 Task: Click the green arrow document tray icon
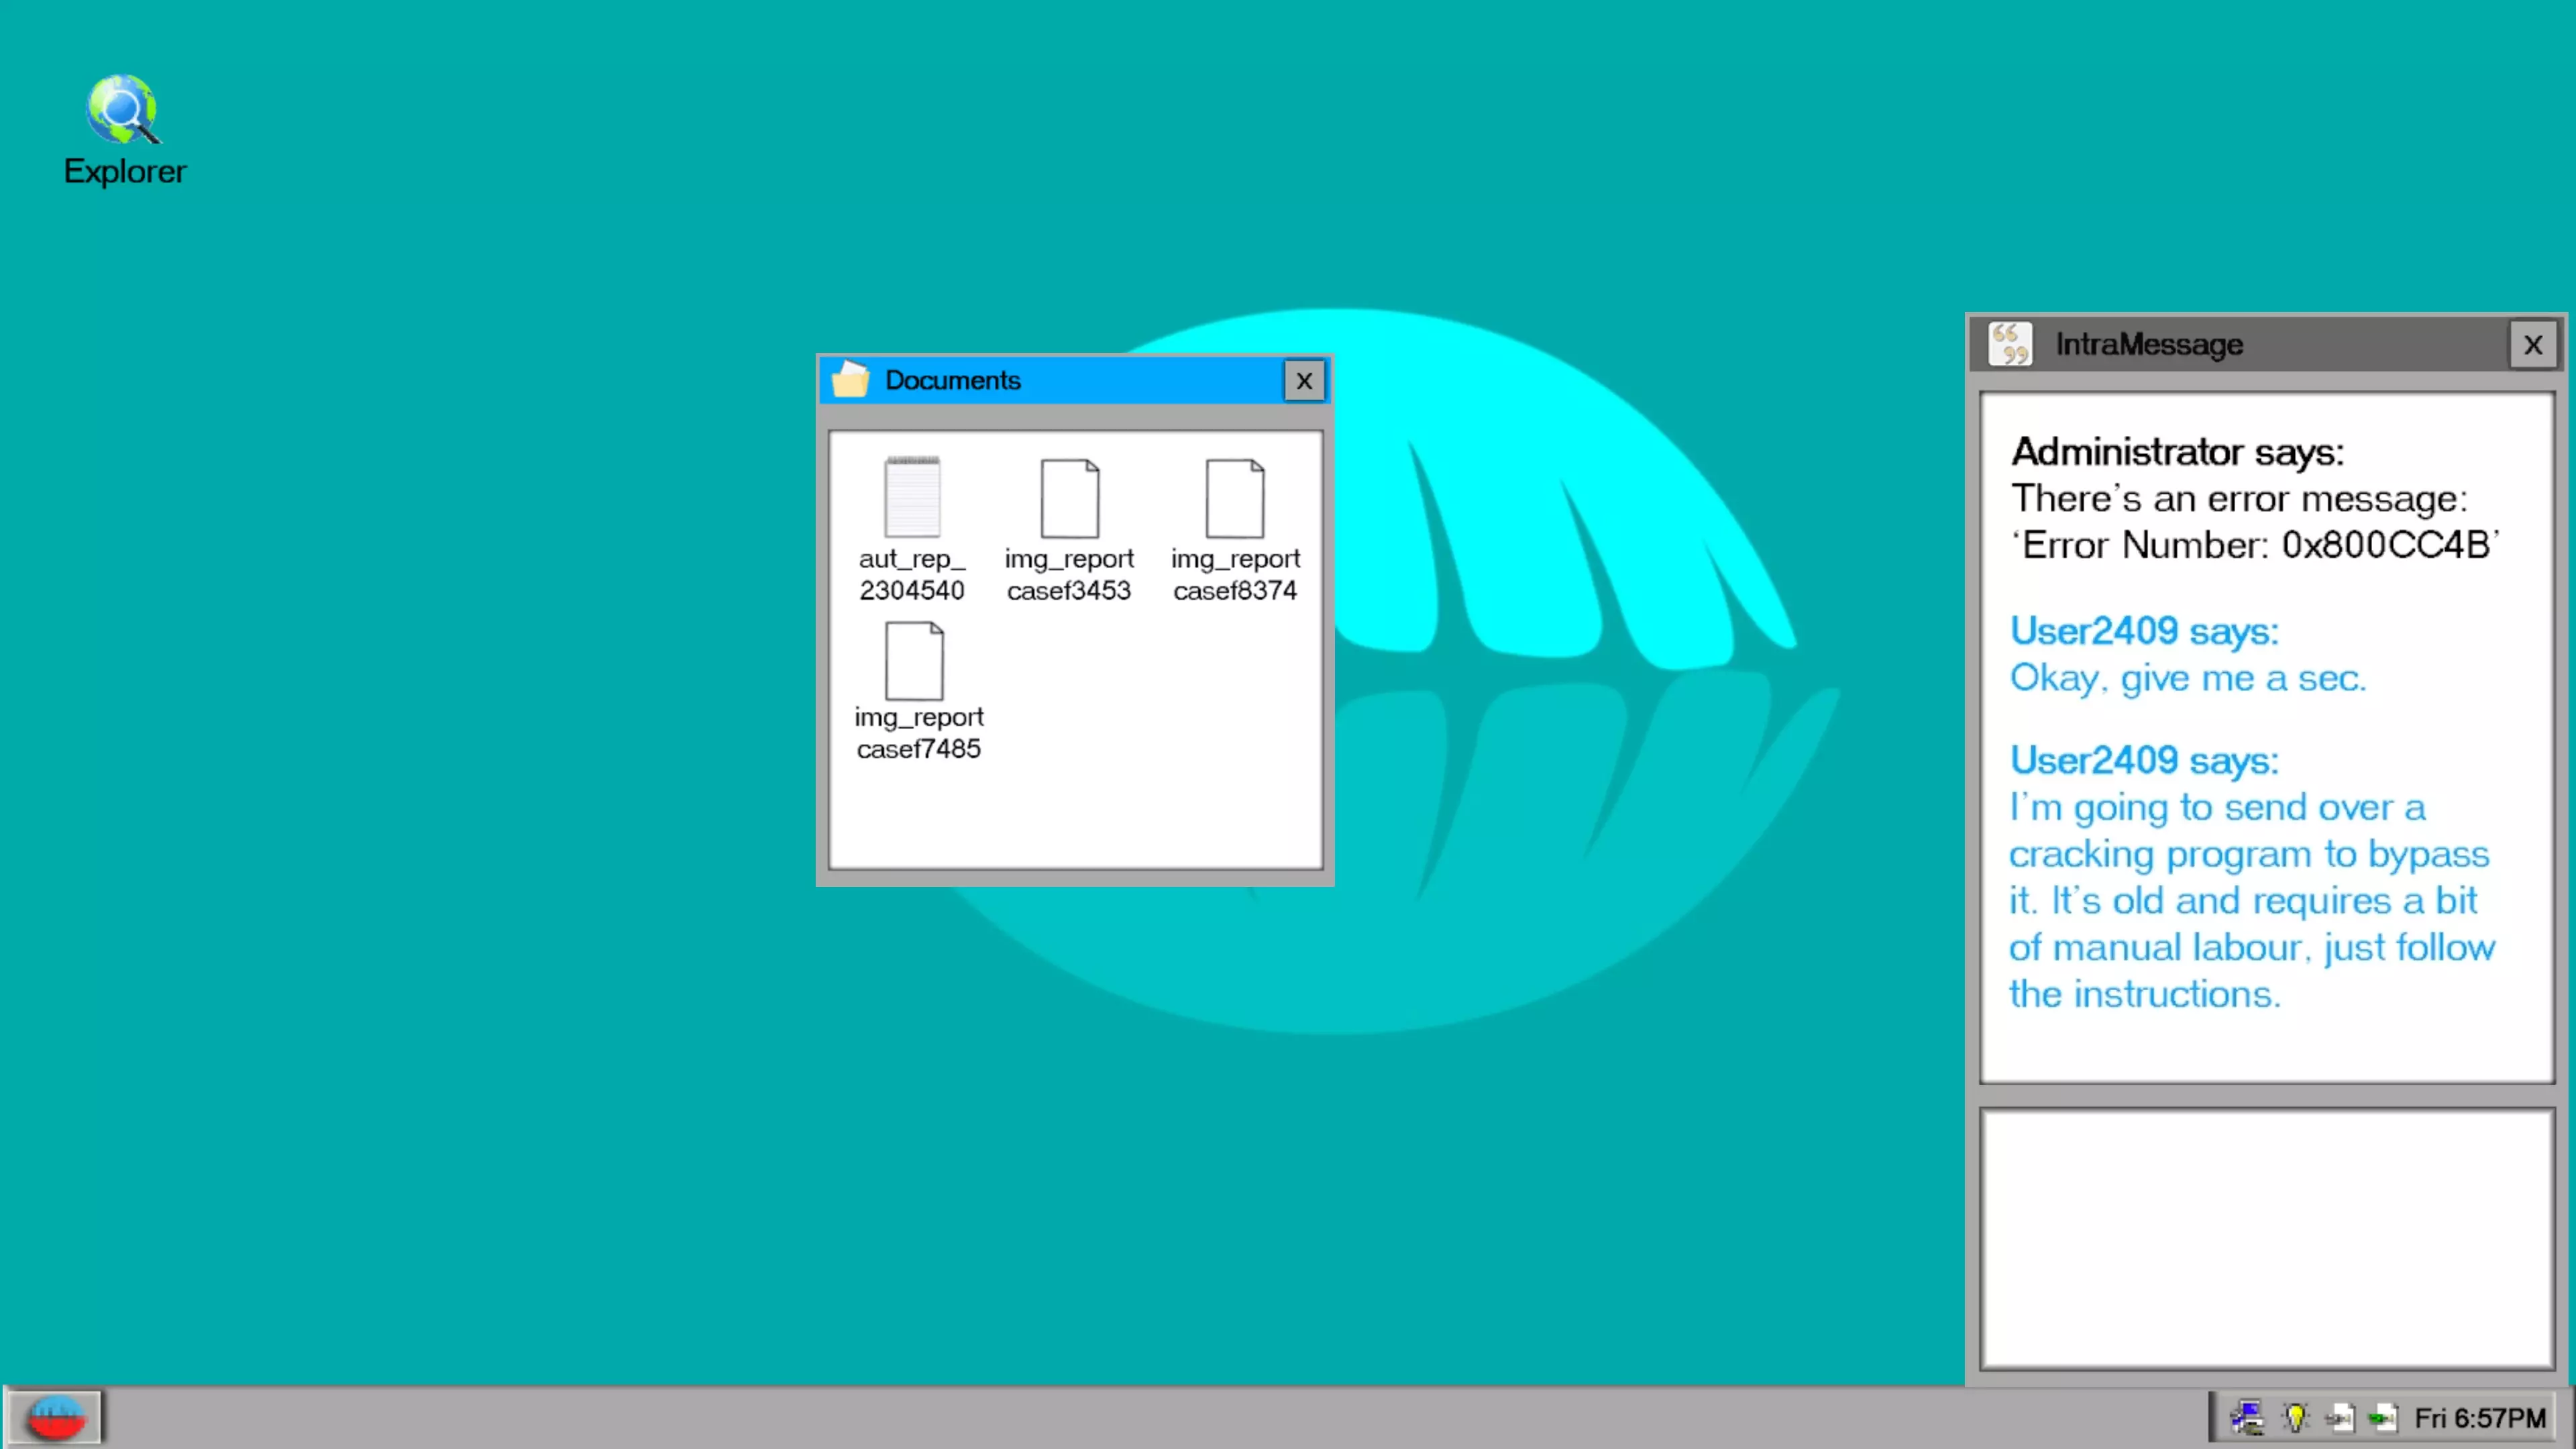point(2383,1417)
